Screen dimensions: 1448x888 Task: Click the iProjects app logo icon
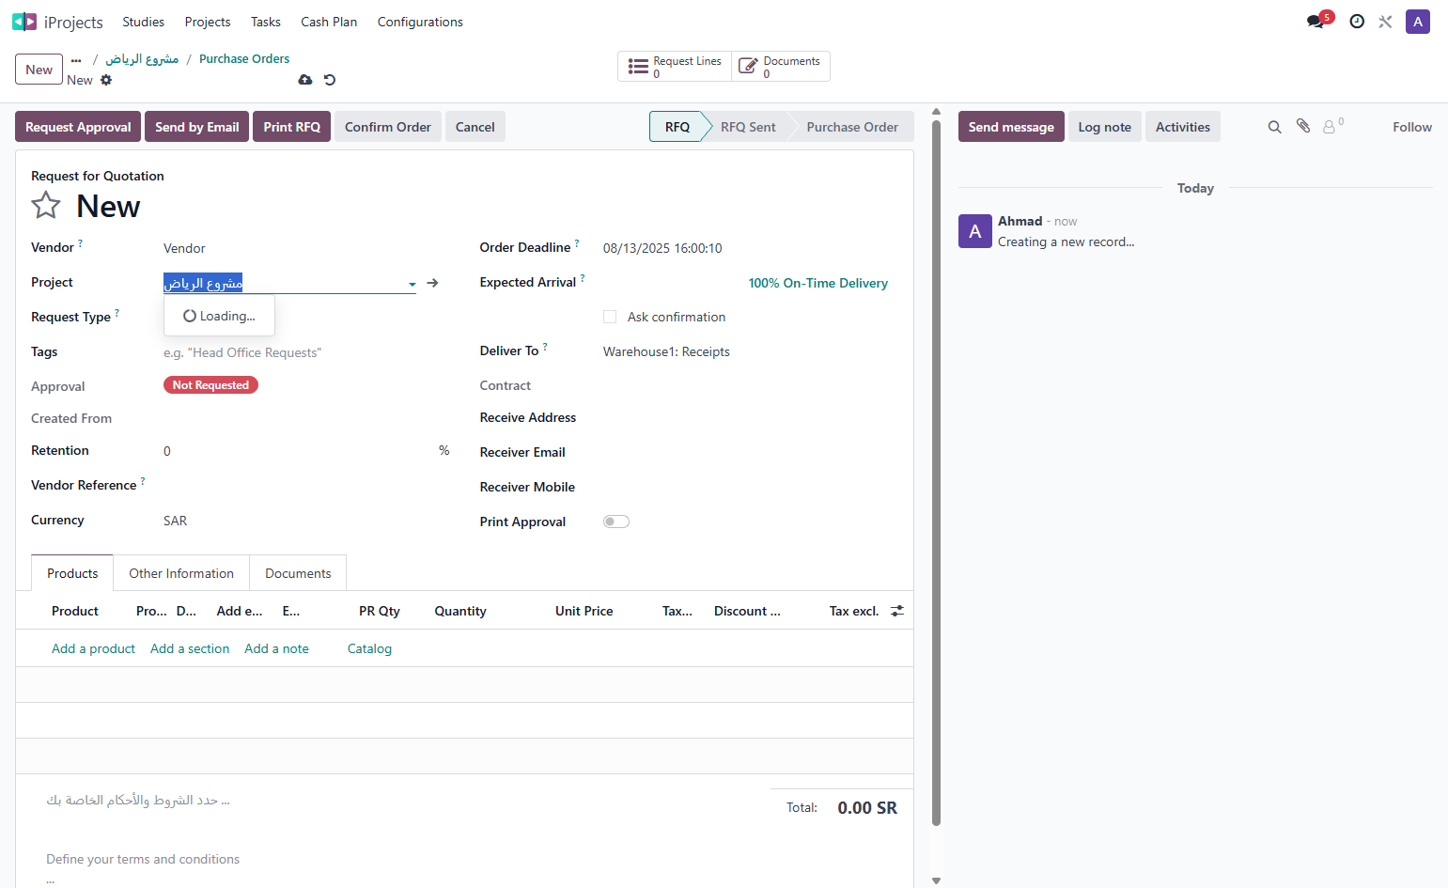tap(24, 22)
